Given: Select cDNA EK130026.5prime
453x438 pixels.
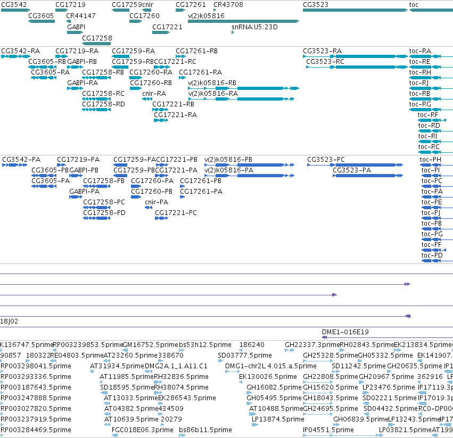Looking at the screenshot, I should [x=268, y=377].
